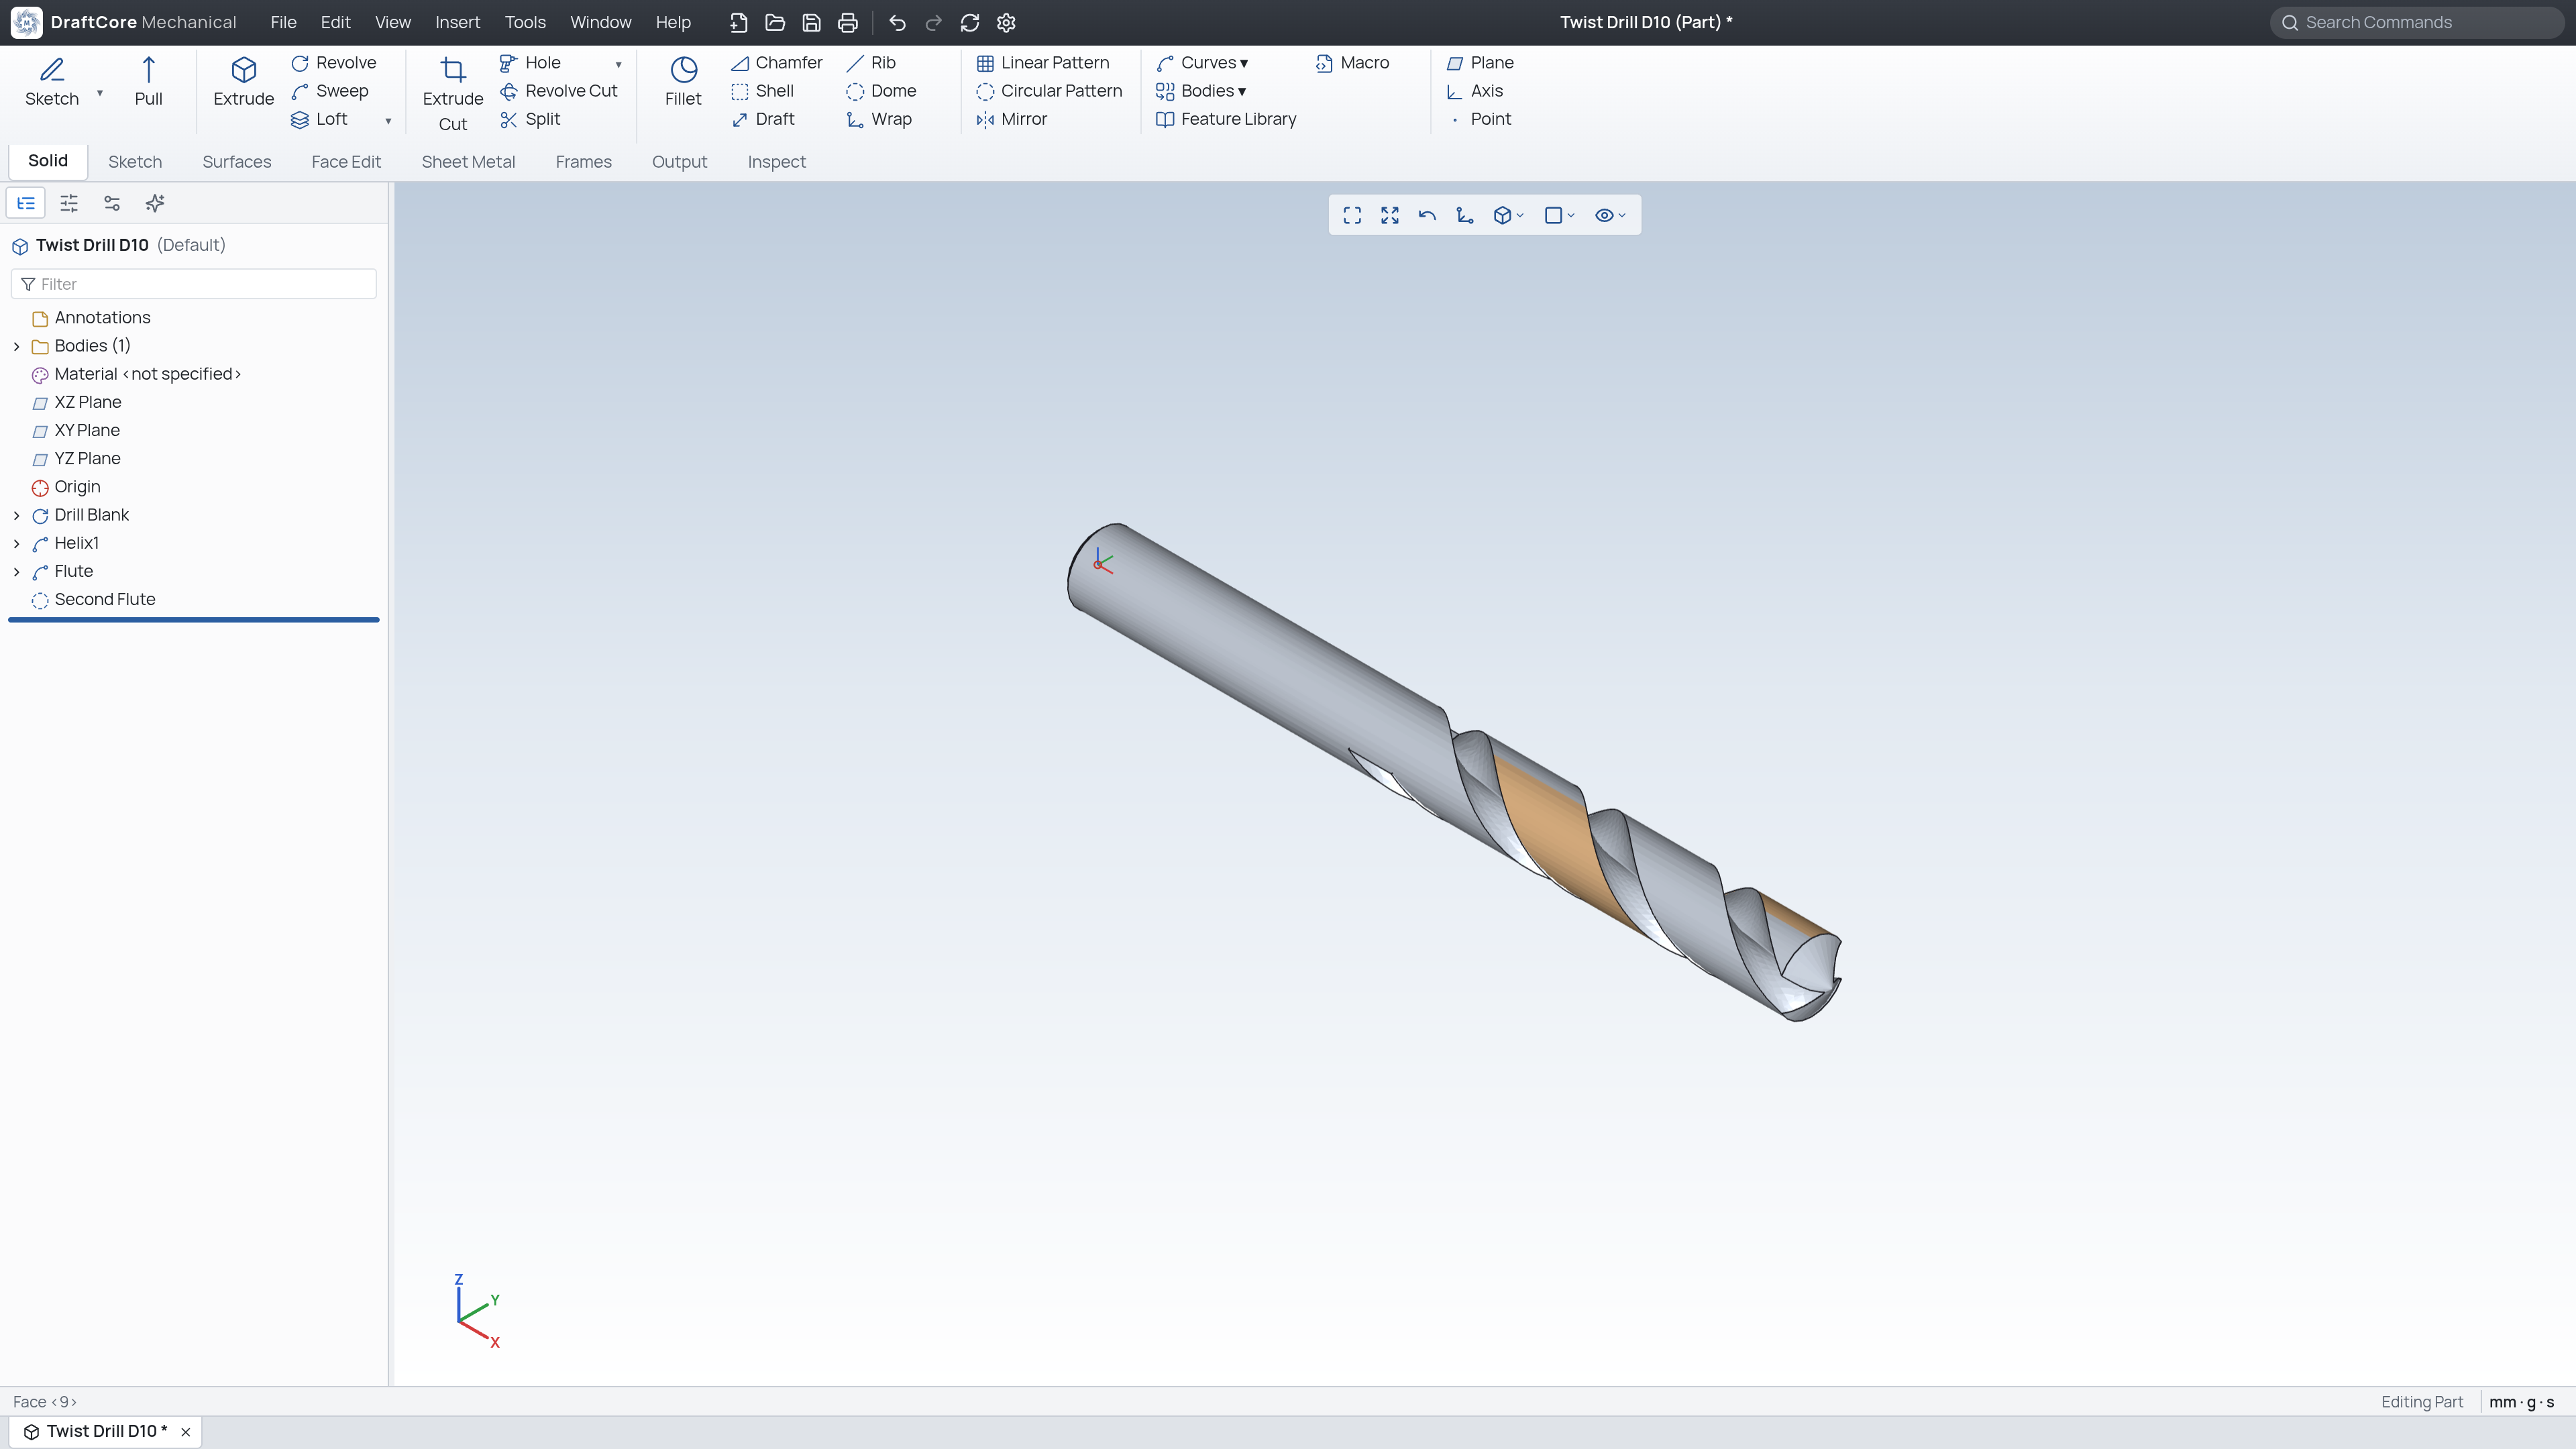Expand the Drill Blank feature
This screenshot has width=2576, height=1449.
17,515
